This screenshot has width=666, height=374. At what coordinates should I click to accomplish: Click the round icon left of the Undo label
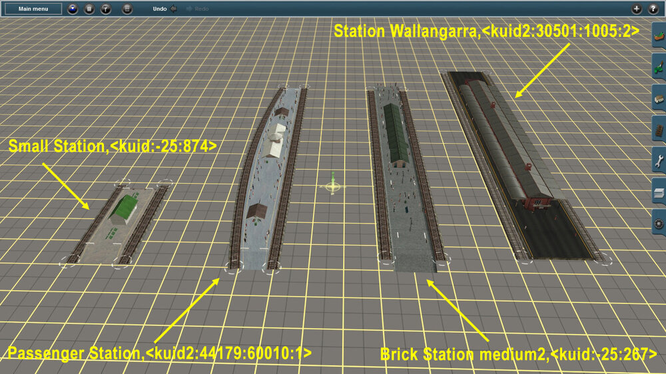click(x=127, y=9)
